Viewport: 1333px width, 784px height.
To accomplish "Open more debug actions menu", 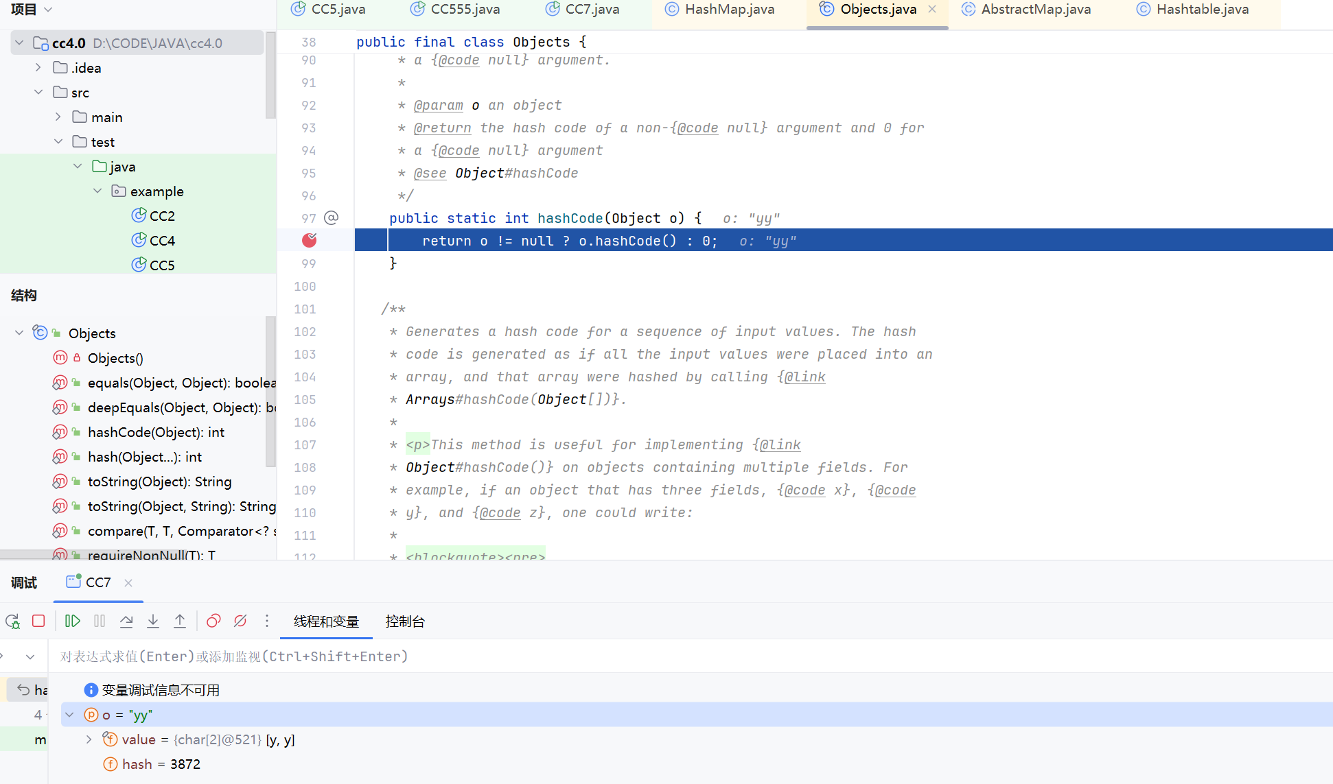I will coord(267,621).
